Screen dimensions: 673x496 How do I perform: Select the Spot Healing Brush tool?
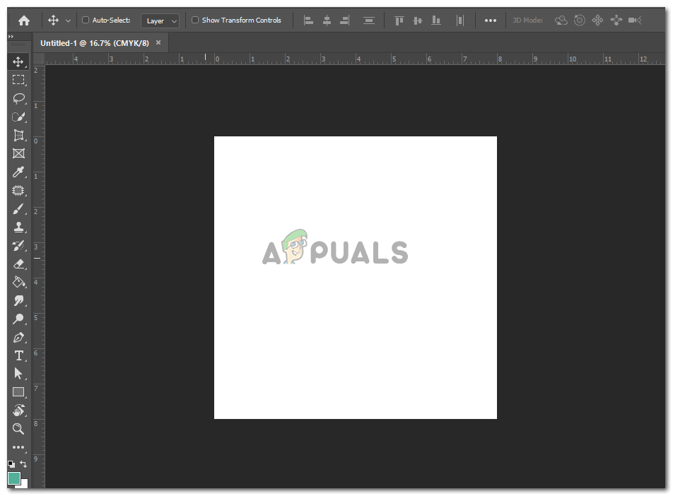pyautogui.click(x=18, y=191)
